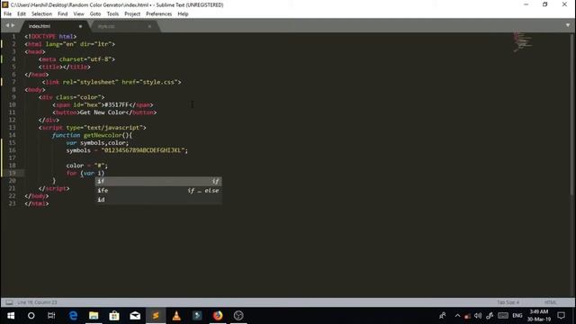Toggle the side bar status icon
The width and height of the screenshot is (576, 324).
point(9,302)
